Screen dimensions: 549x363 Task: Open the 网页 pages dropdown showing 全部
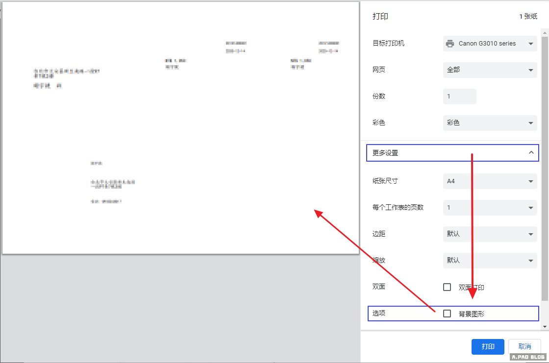click(x=489, y=70)
